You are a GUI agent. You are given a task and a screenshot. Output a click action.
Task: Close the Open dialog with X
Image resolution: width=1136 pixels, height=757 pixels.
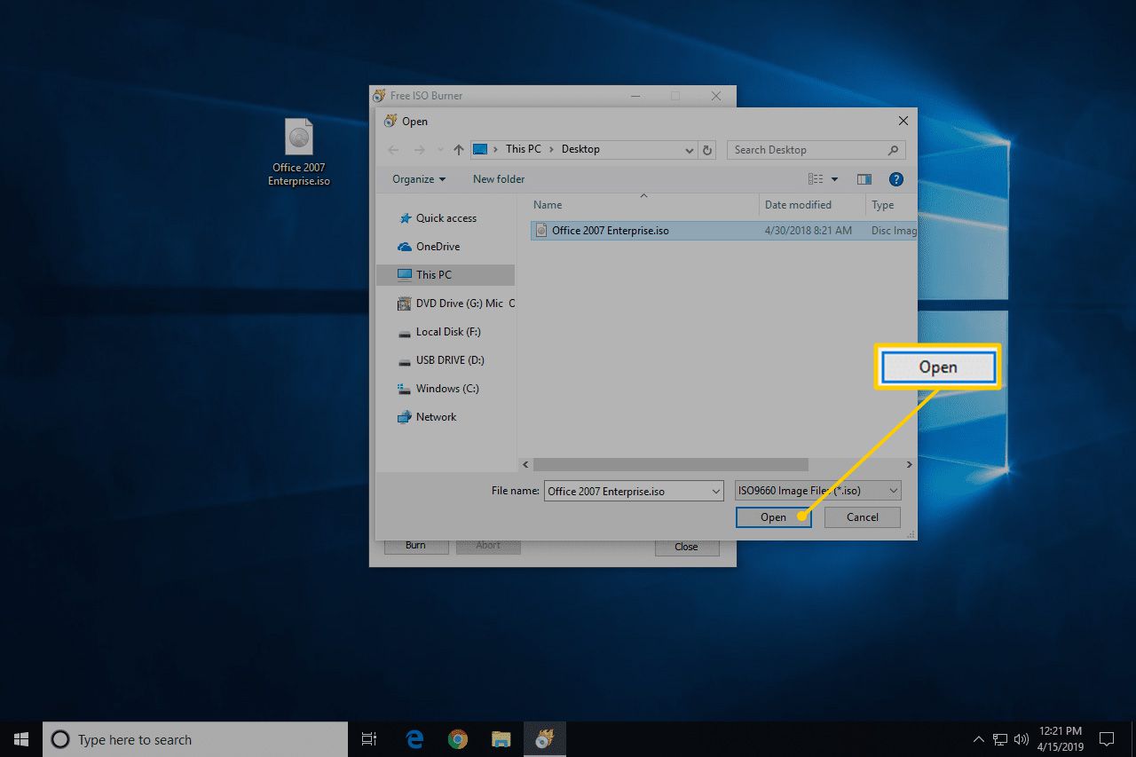(903, 121)
